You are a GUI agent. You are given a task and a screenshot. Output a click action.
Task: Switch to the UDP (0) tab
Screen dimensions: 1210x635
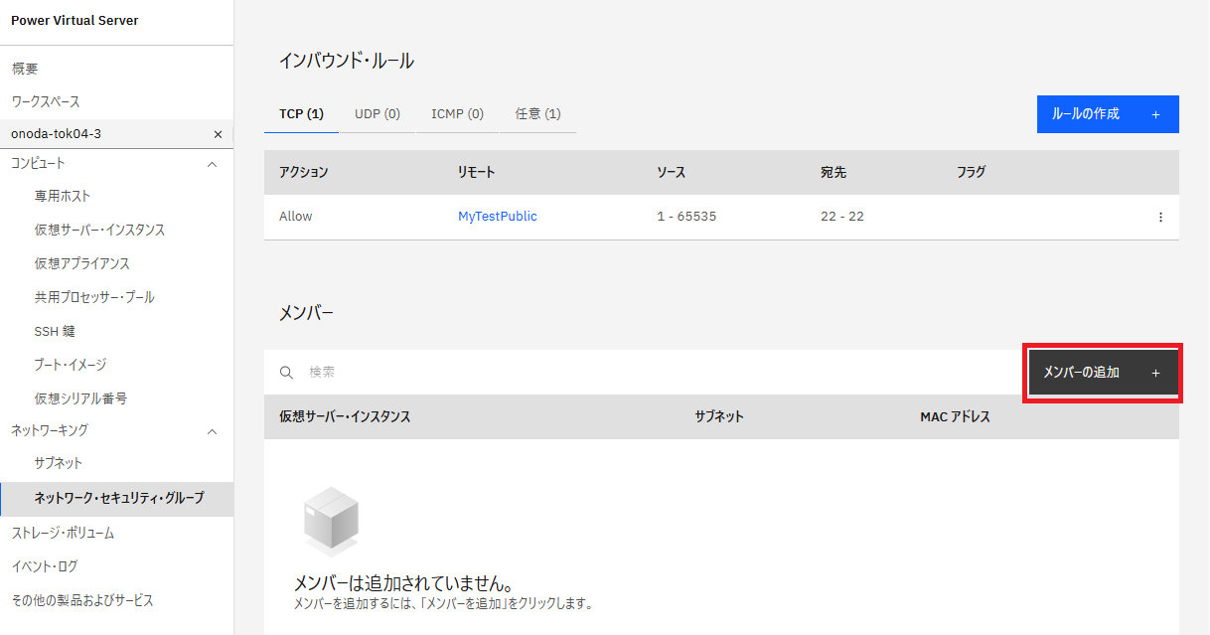pyautogui.click(x=378, y=114)
